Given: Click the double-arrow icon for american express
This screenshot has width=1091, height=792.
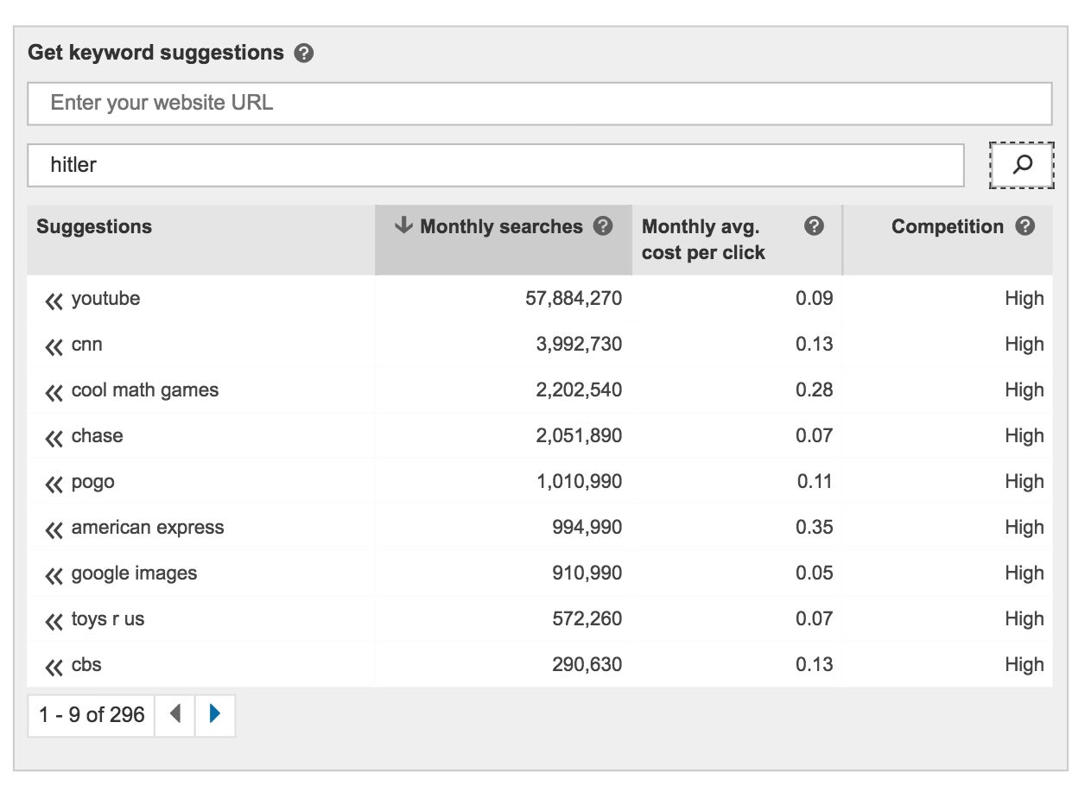Looking at the screenshot, I should click(54, 529).
